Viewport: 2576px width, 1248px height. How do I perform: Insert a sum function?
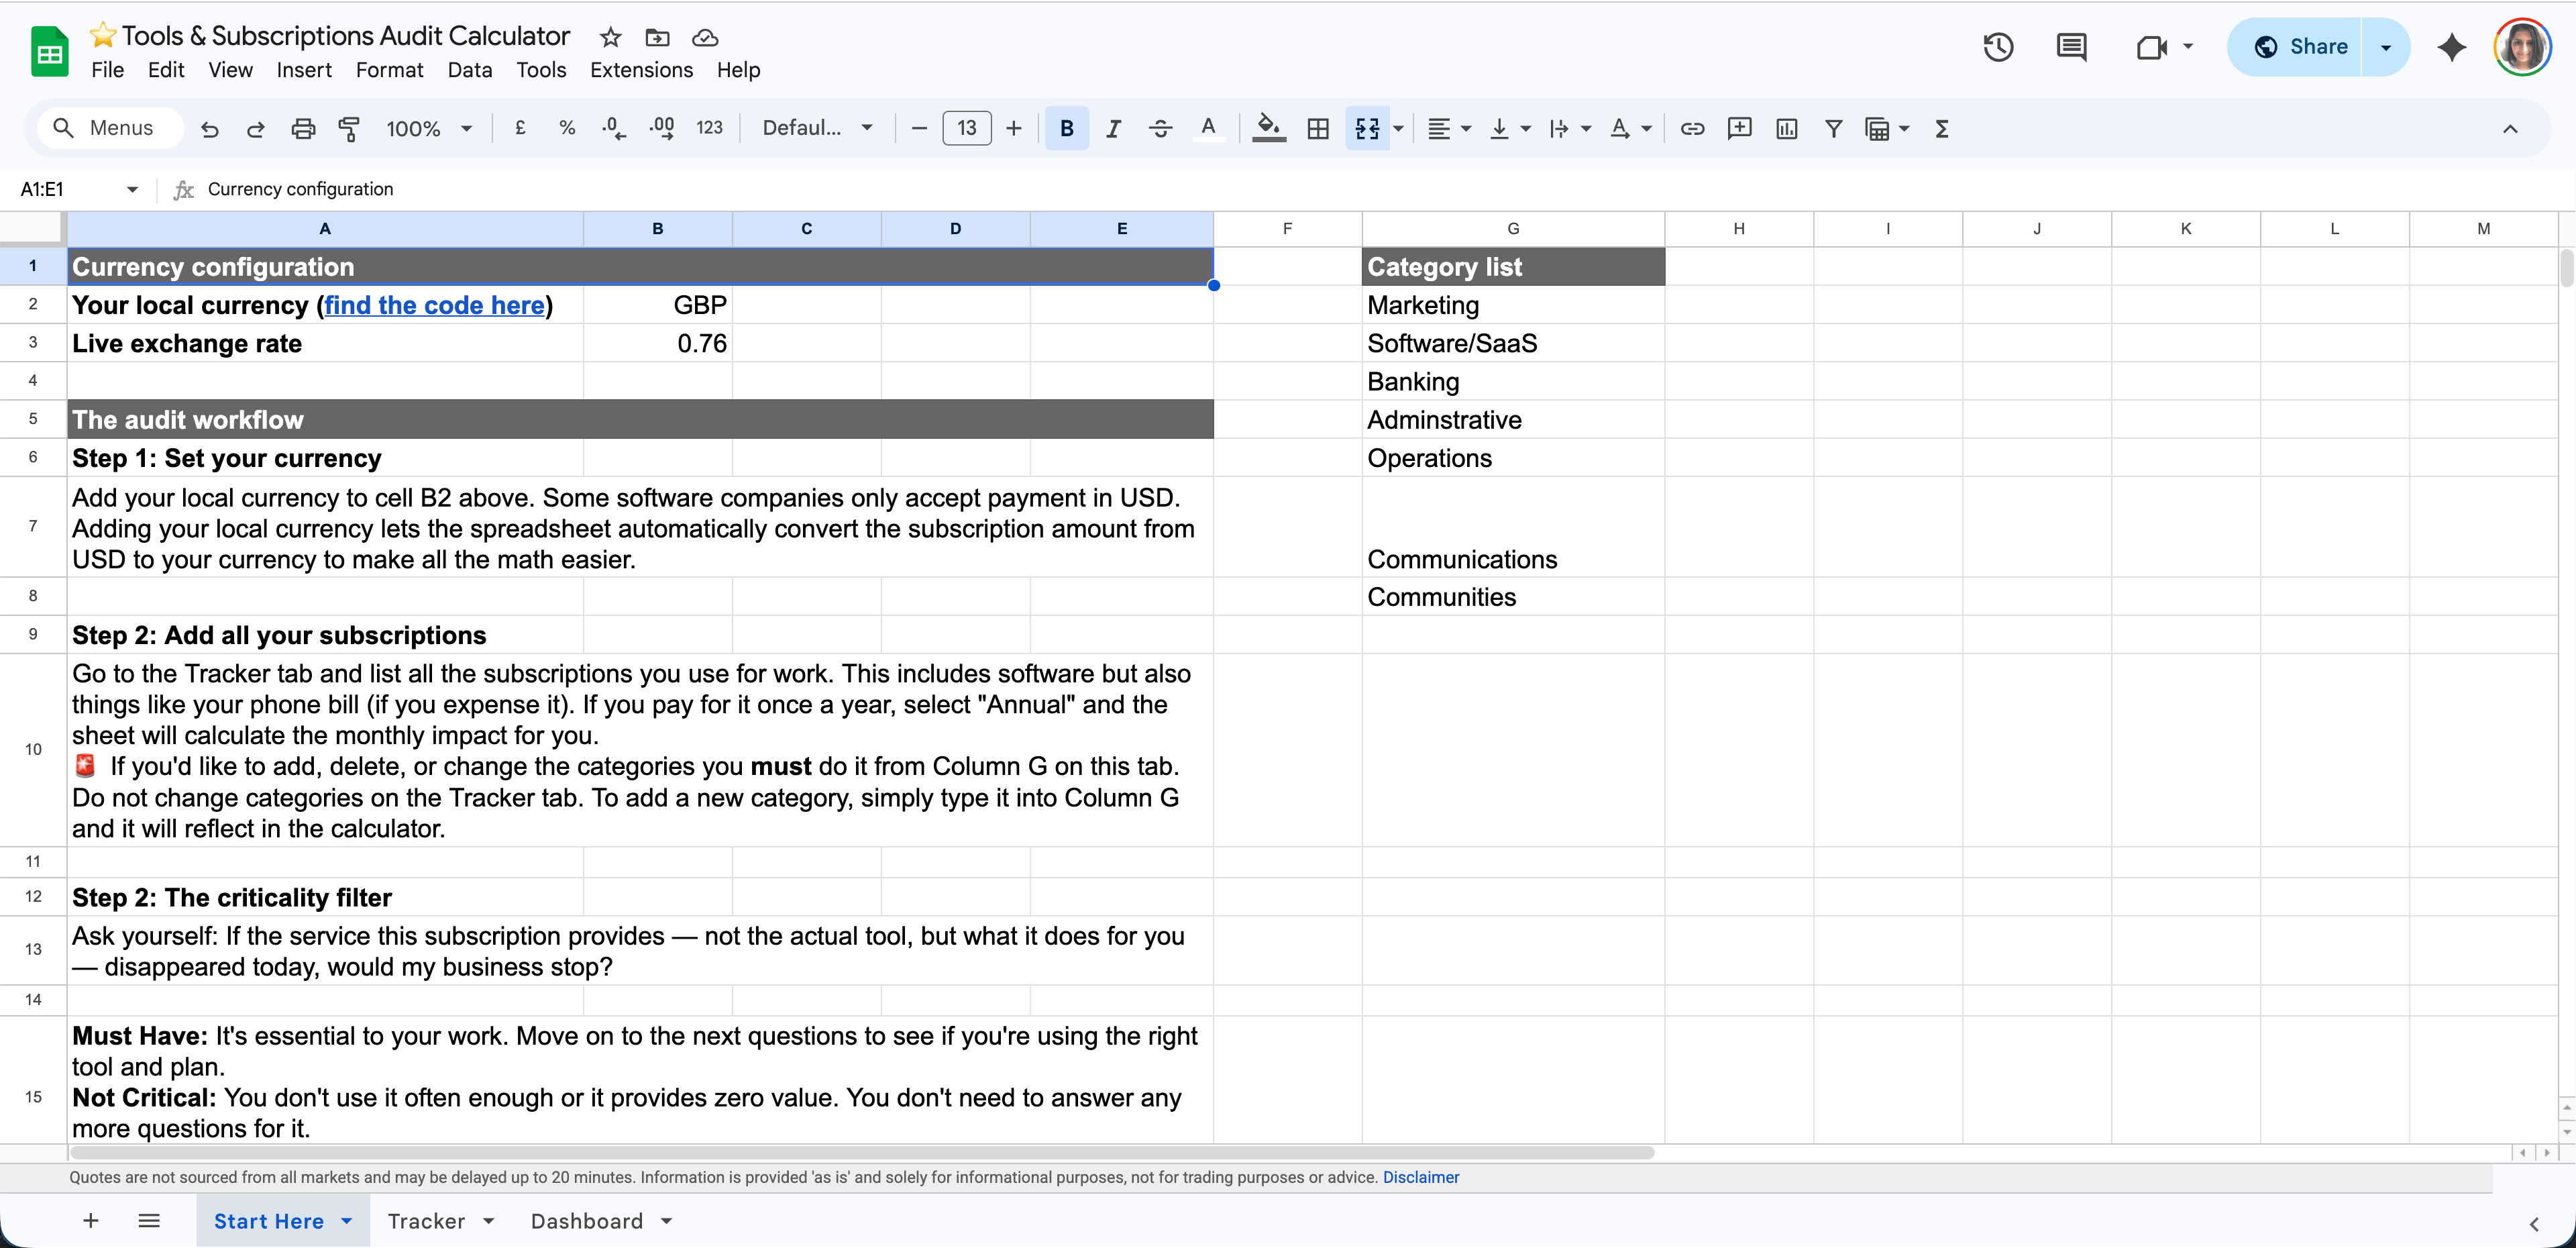pyautogui.click(x=1941, y=128)
